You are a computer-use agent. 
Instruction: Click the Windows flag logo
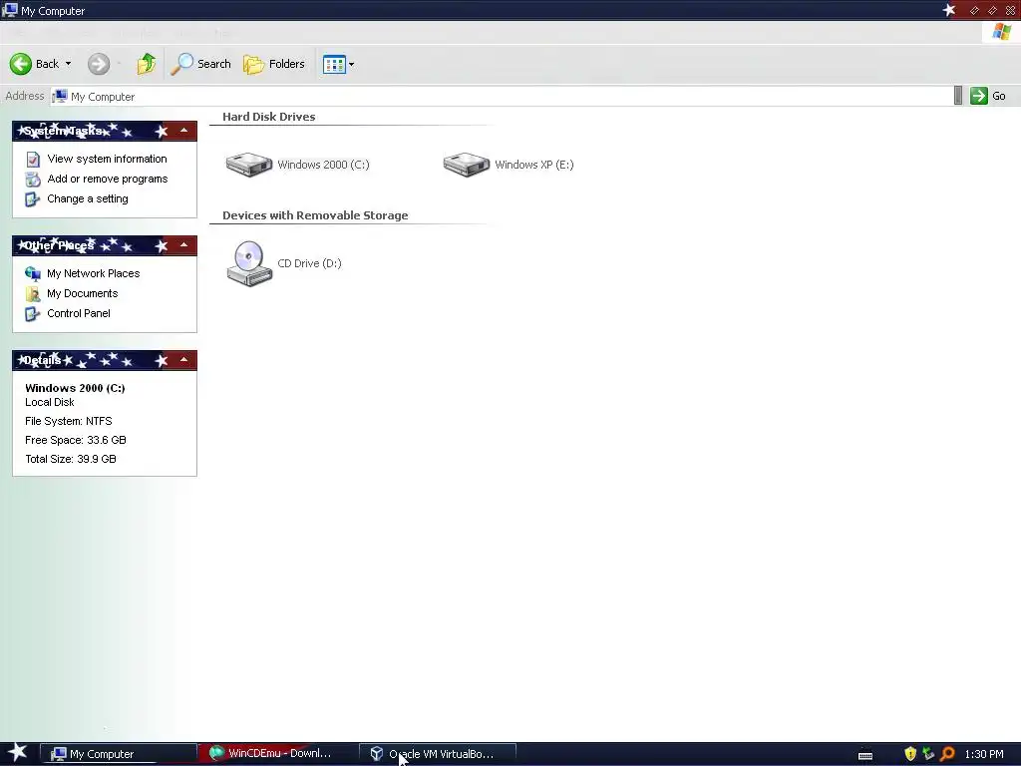pyautogui.click(x=1001, y=31)
